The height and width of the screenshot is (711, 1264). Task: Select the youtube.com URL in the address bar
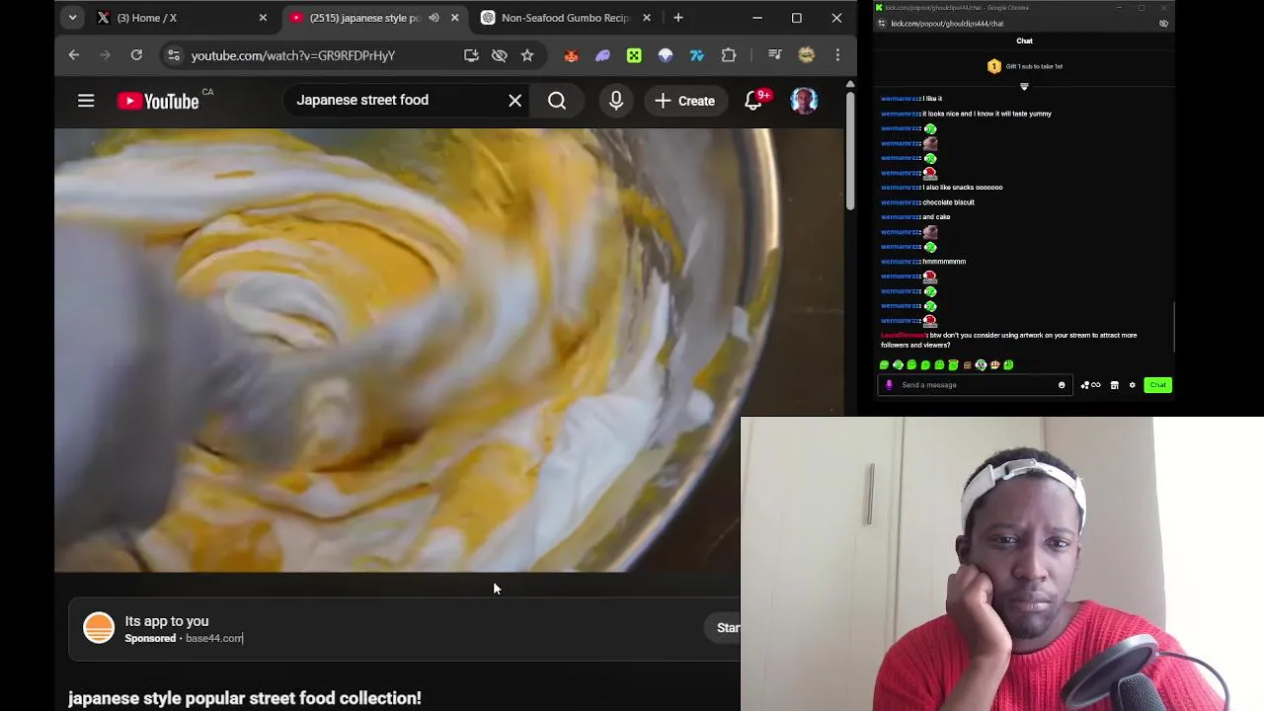[293, 55]
